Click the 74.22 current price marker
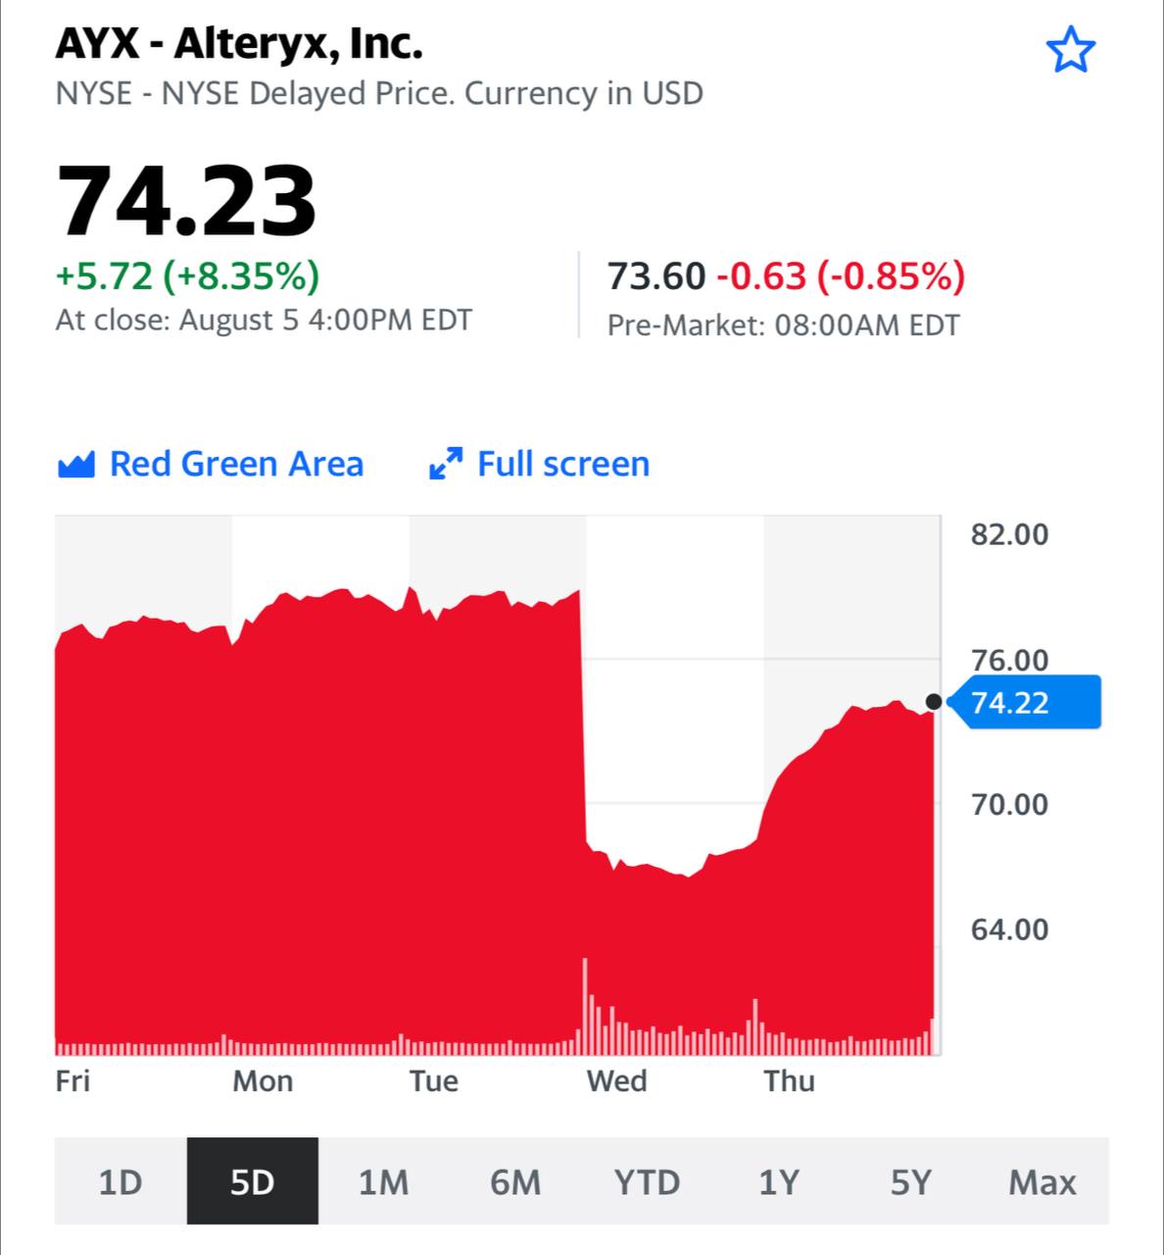The height and width of the screenshot is (1255, 1164). click(x=1024, y=702)
